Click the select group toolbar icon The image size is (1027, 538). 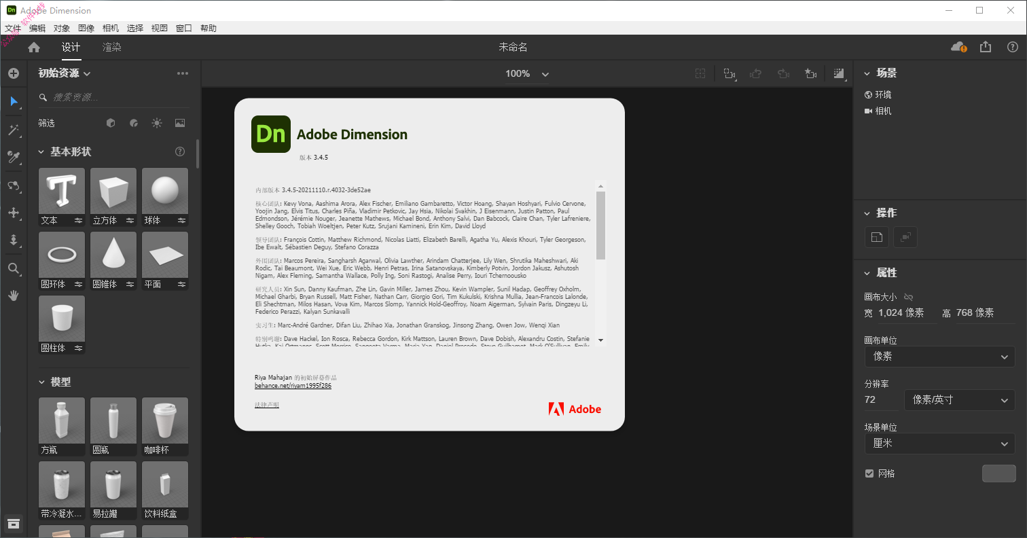(729, 73)
